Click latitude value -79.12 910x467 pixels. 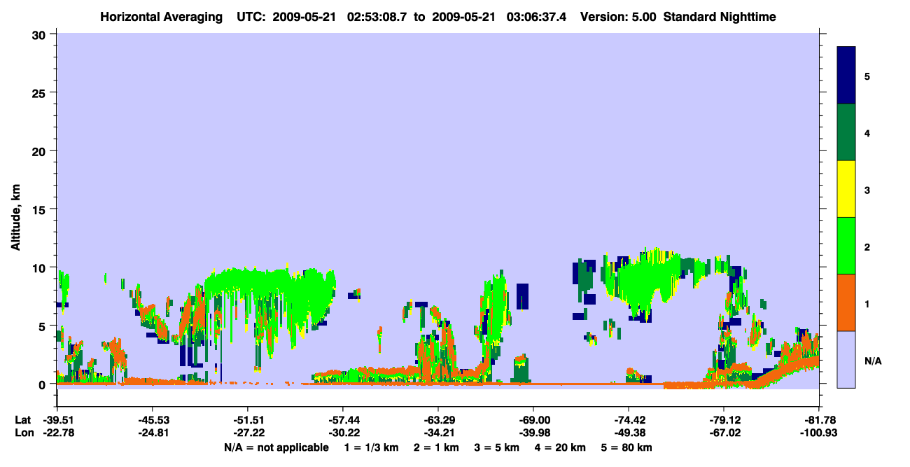pyautogui.click(x=723, y=420)
